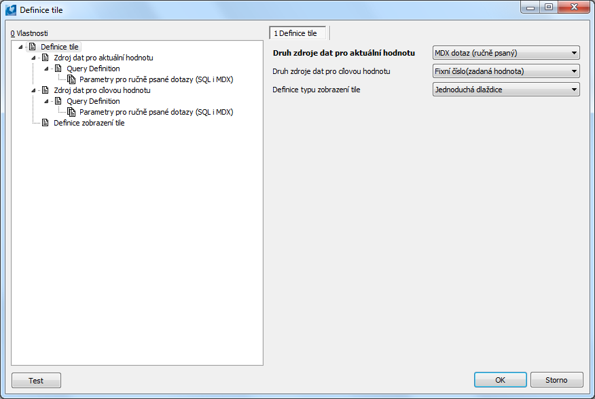Click the Definice zobrazení tile node icon

[45, 123]
